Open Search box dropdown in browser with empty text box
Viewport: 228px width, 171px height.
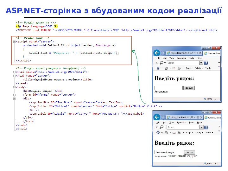click(x=201, y=63)
